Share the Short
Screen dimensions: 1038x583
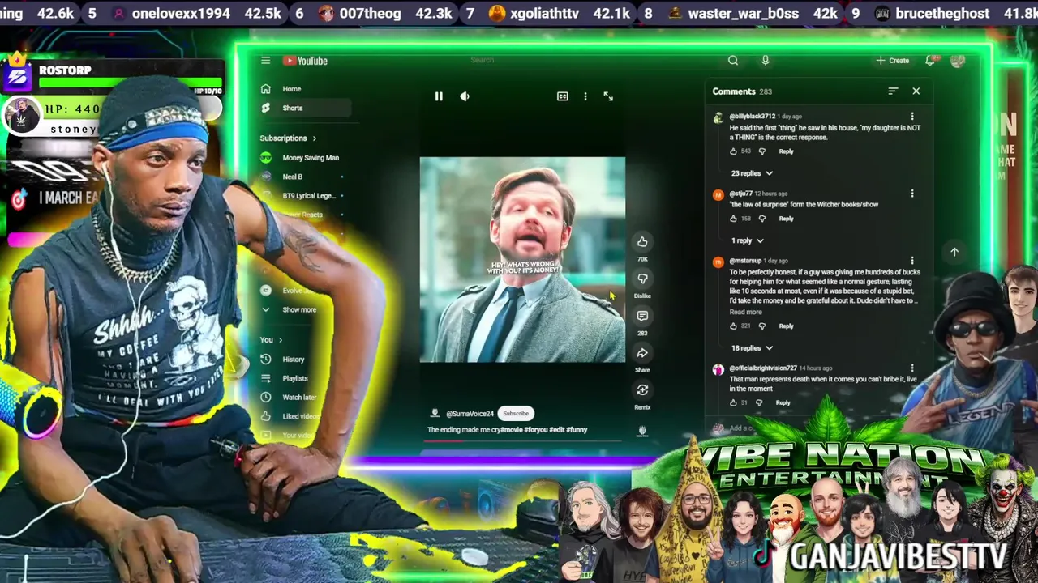[x=642, y=353]
